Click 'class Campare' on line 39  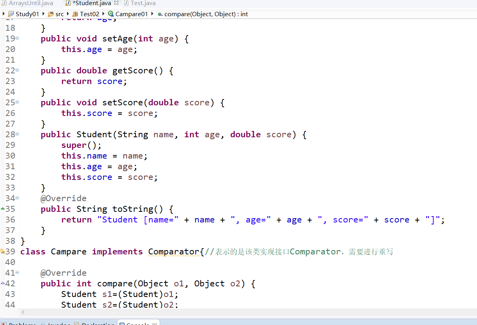[x=54, y=252]
